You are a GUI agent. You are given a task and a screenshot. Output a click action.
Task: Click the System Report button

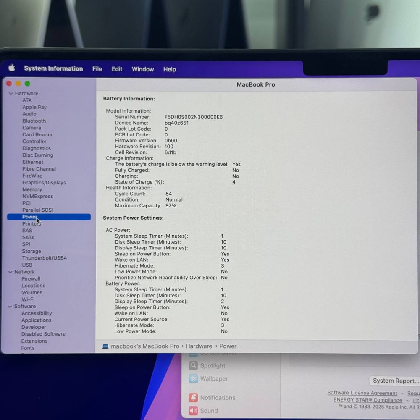pyautogui.click(x=395, y=381)
